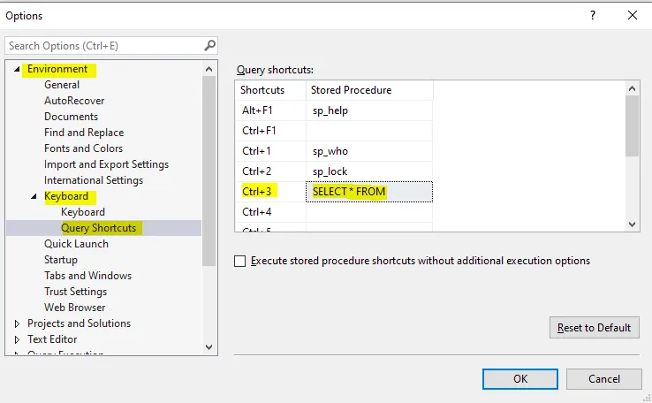Image resolution: width=652 pixels, height=403 pixels.
Task: Open AutoRecover settings
Action: coord(74,101)
